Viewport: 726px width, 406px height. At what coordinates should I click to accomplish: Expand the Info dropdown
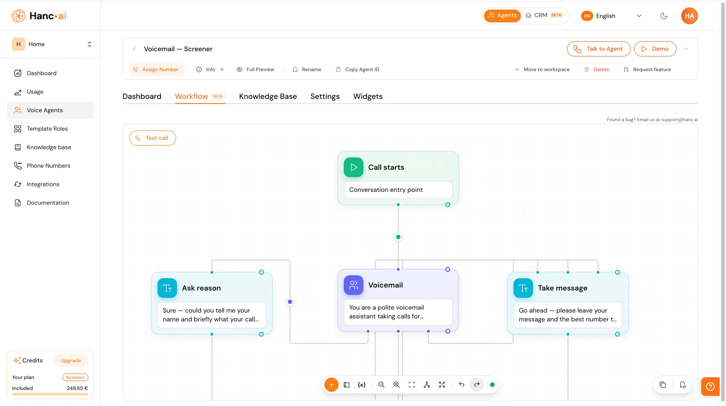(210, 69)
